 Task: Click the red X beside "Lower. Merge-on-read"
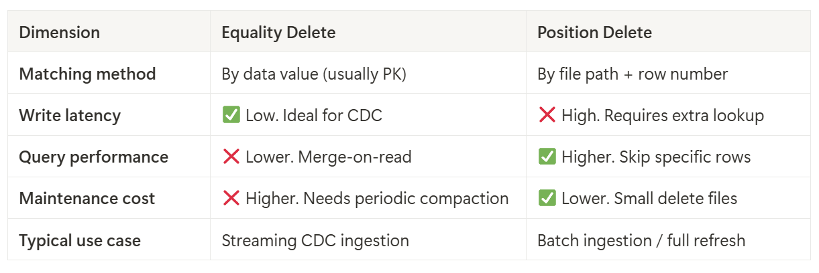click(x=231, y=157)
